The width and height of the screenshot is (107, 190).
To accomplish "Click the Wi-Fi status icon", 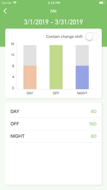I will [15, 3].
